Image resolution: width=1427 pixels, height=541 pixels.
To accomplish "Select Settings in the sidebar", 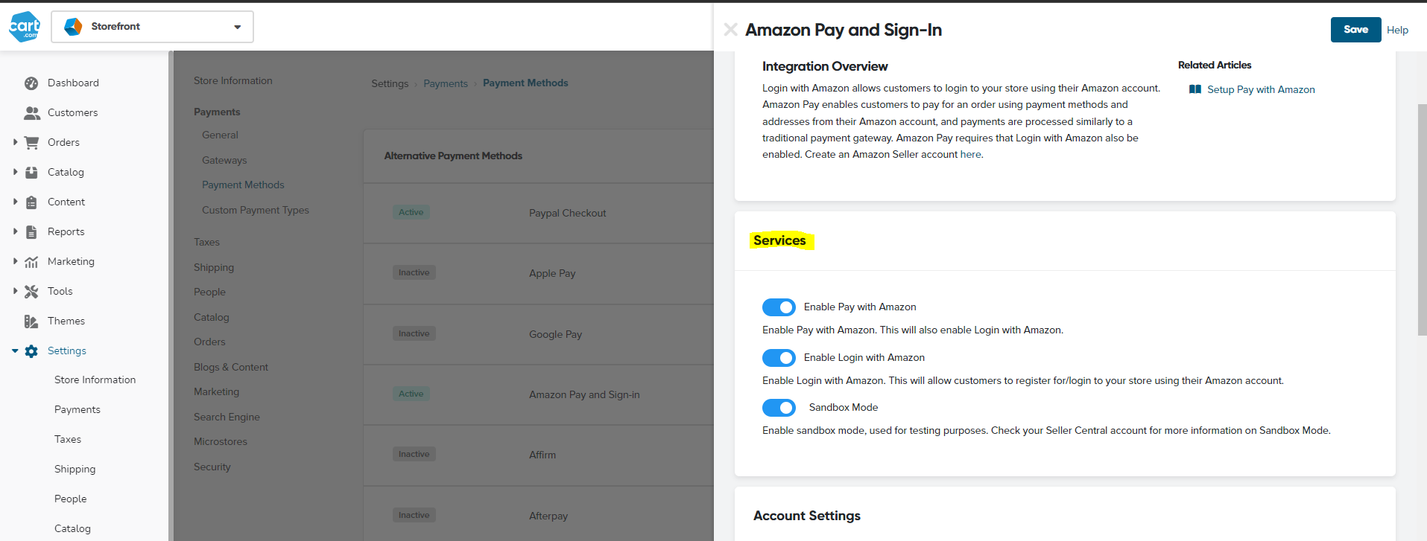I will pyautogui.click(x=67, y=350).
